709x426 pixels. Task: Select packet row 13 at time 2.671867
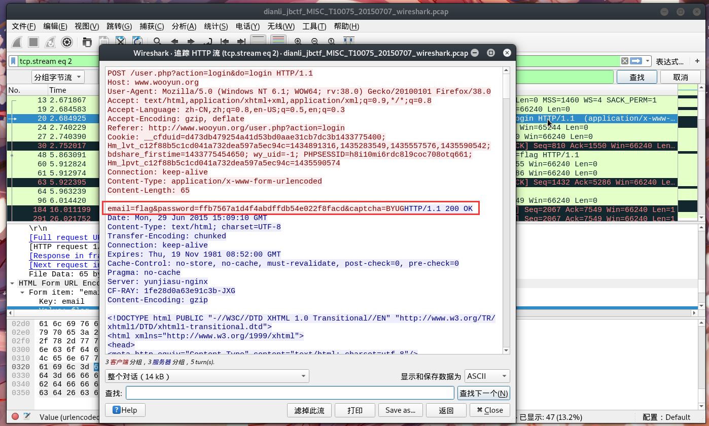pyautogui.click(x=53, y=100)
